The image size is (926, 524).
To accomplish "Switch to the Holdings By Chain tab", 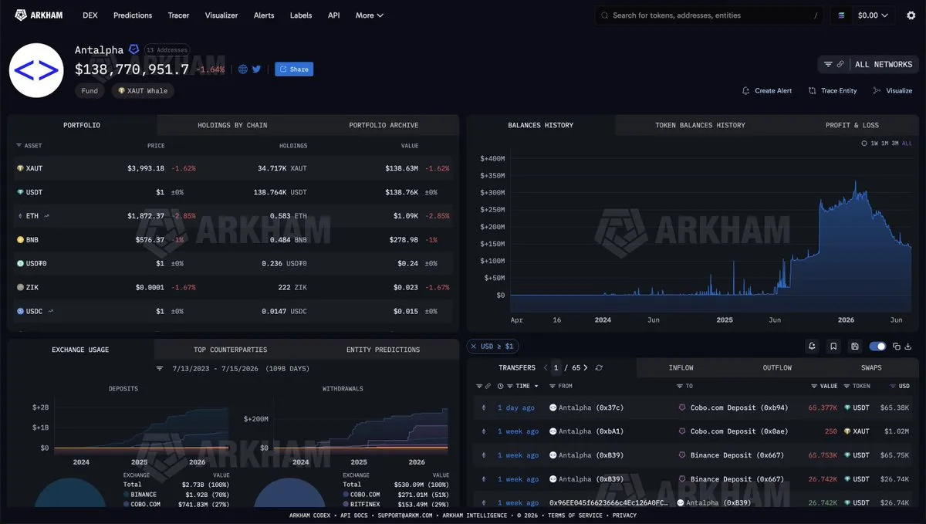I will point(232,125).
